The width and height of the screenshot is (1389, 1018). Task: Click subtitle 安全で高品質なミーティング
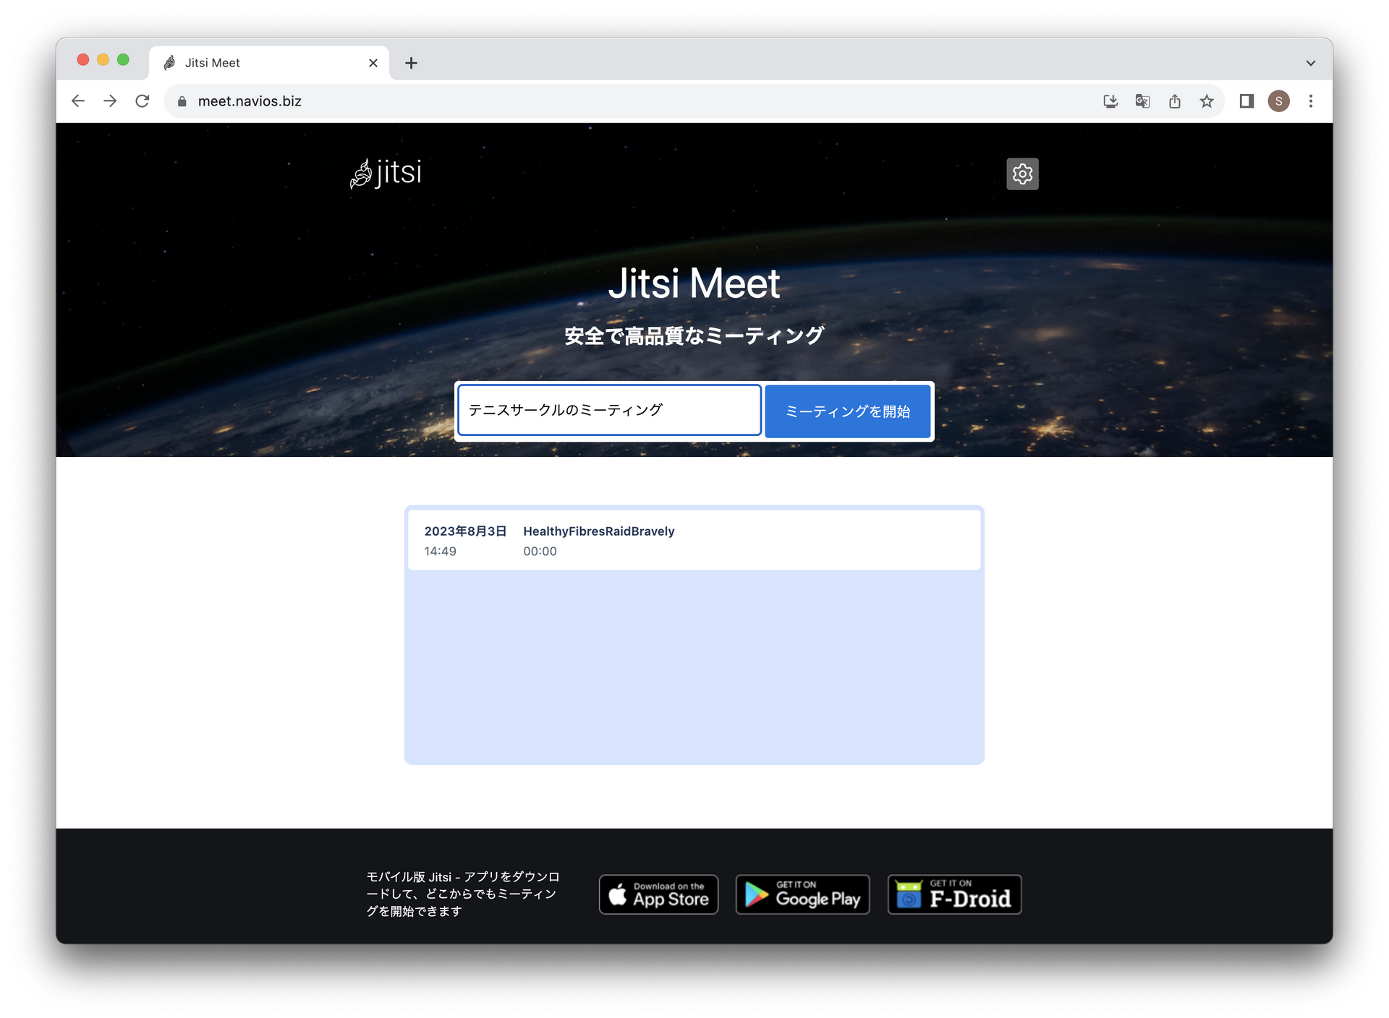[694, 335]
